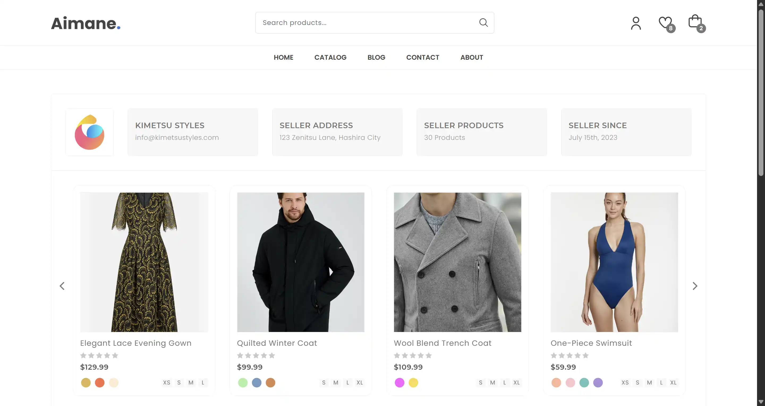This screenshot has height=406, width=765.
Task: Click the Aimane site logo
Action: click(86, 23)
